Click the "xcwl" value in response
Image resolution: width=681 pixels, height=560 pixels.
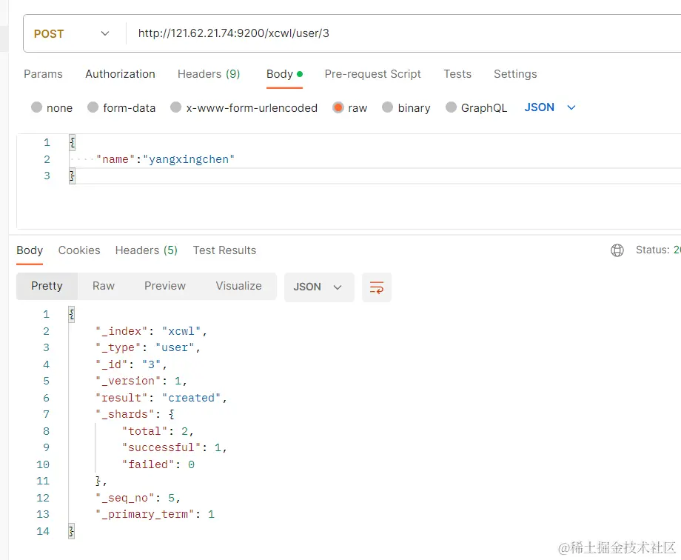(x=181, y=331)
